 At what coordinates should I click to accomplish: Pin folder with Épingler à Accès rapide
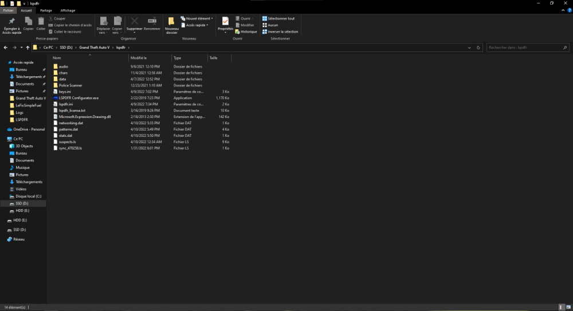click(11, 26)
